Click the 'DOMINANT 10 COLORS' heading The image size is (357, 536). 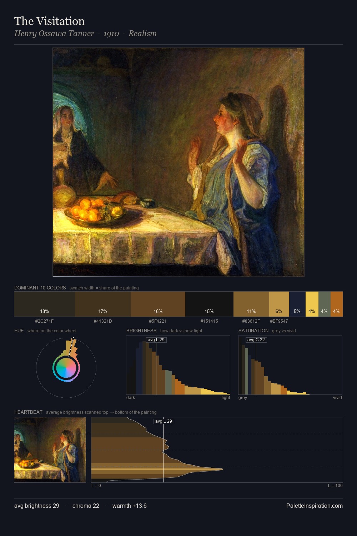40,288
